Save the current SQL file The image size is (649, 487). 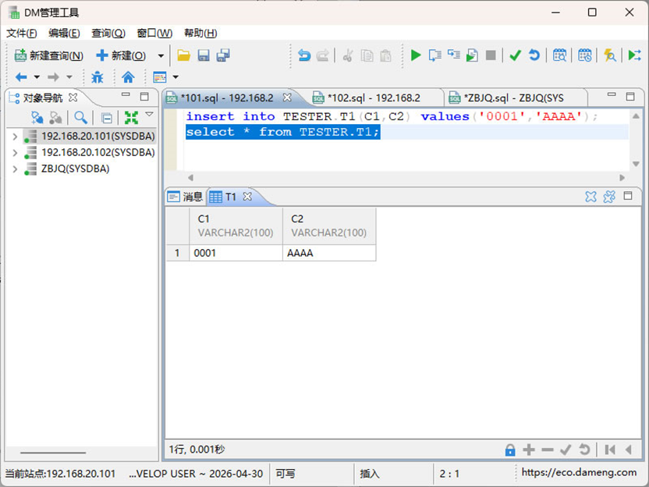(204, 55)
